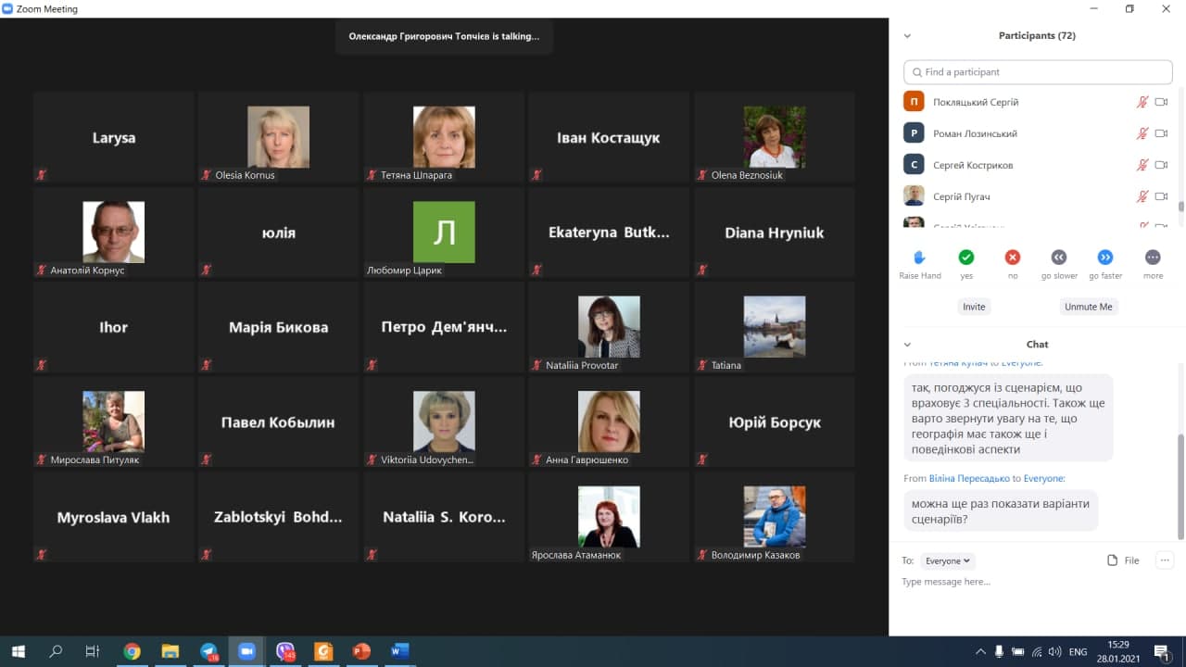The image size is (1186, 667).
Task: Click muted microphone icon for Роман Лозинський
Action: click(x=1142, y=133)
